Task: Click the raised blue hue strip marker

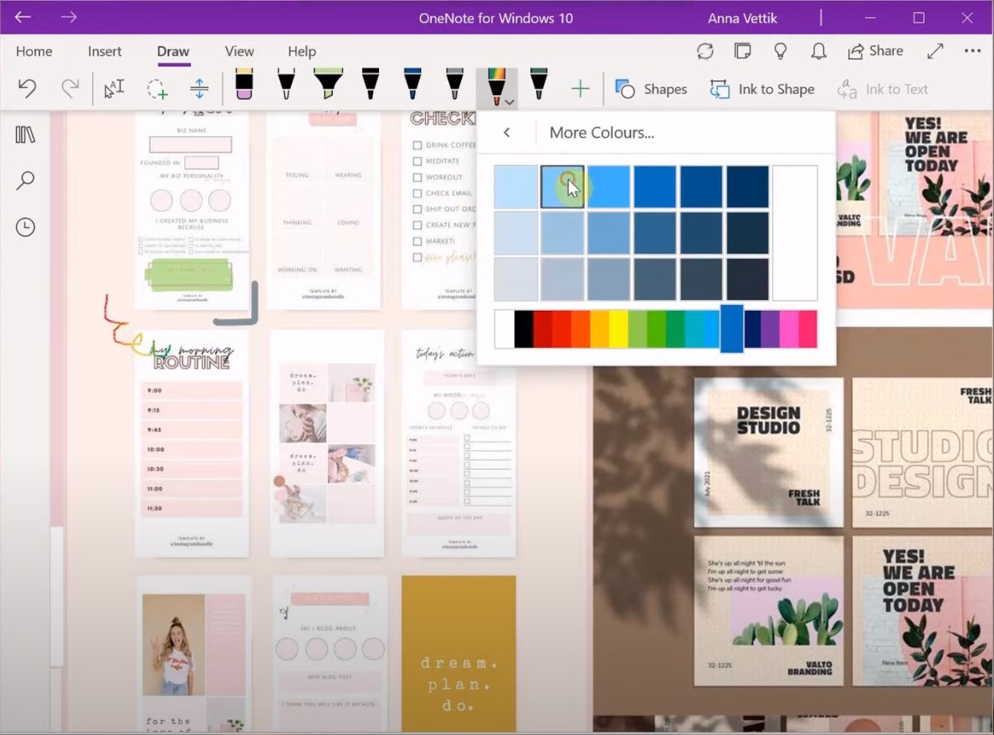Action: (731, 329)
